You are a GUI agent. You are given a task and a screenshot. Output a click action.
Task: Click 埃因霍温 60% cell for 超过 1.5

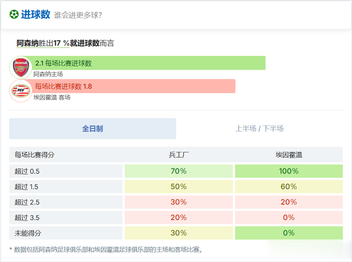pos(289,187)
